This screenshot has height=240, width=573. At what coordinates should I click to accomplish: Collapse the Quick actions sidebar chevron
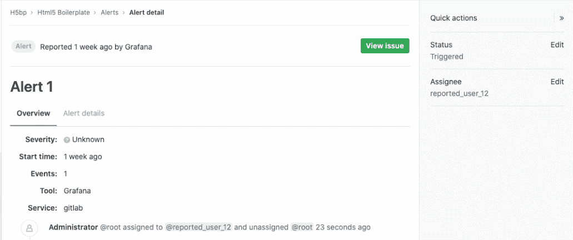point(562,18)
